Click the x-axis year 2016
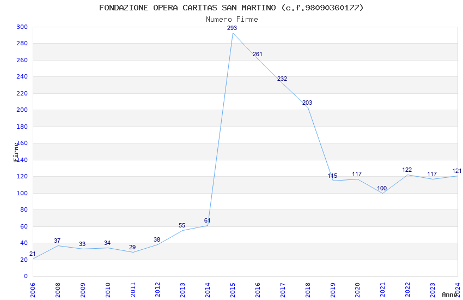 point(258,290)
